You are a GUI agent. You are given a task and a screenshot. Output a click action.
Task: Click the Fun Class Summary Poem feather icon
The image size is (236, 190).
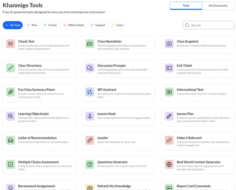[10, 92]
